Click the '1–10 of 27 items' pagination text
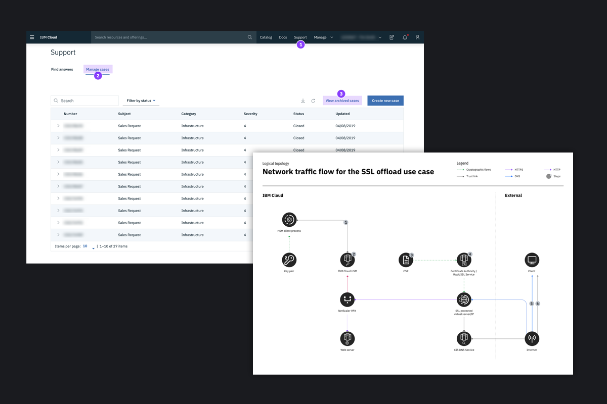This screenshot has height=404, width=607. click(113, 246)
